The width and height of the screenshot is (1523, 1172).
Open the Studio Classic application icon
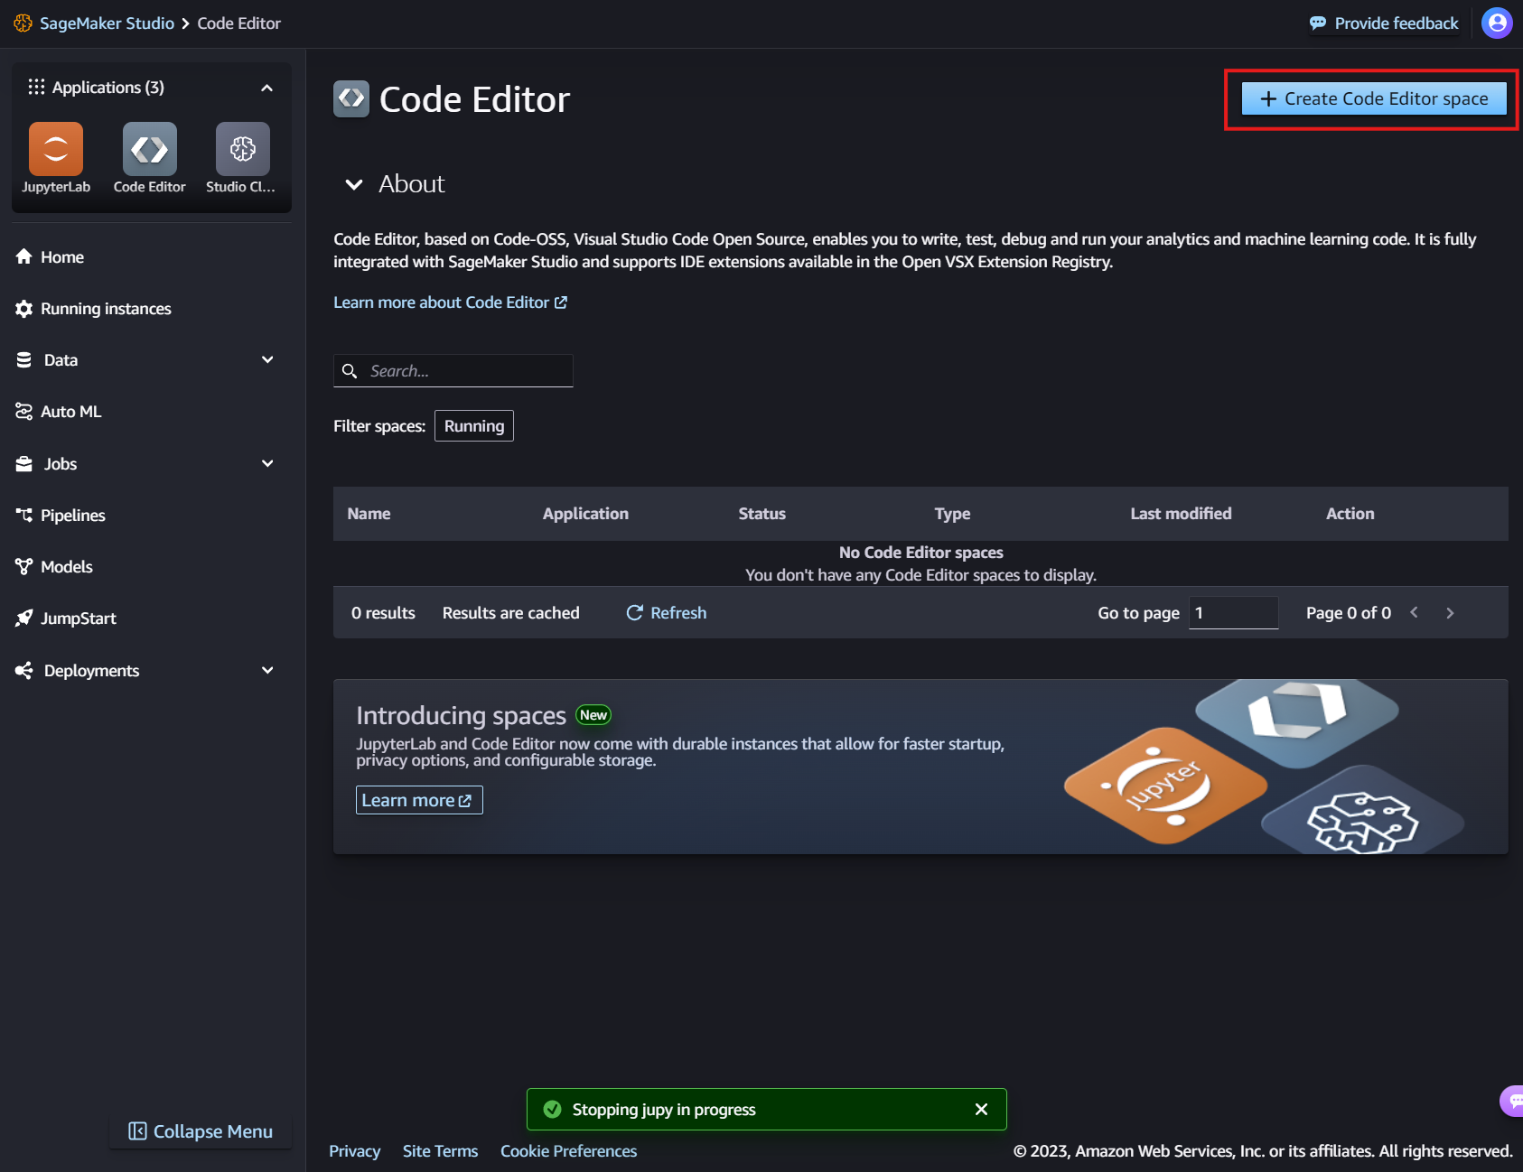tap(243, 149)
